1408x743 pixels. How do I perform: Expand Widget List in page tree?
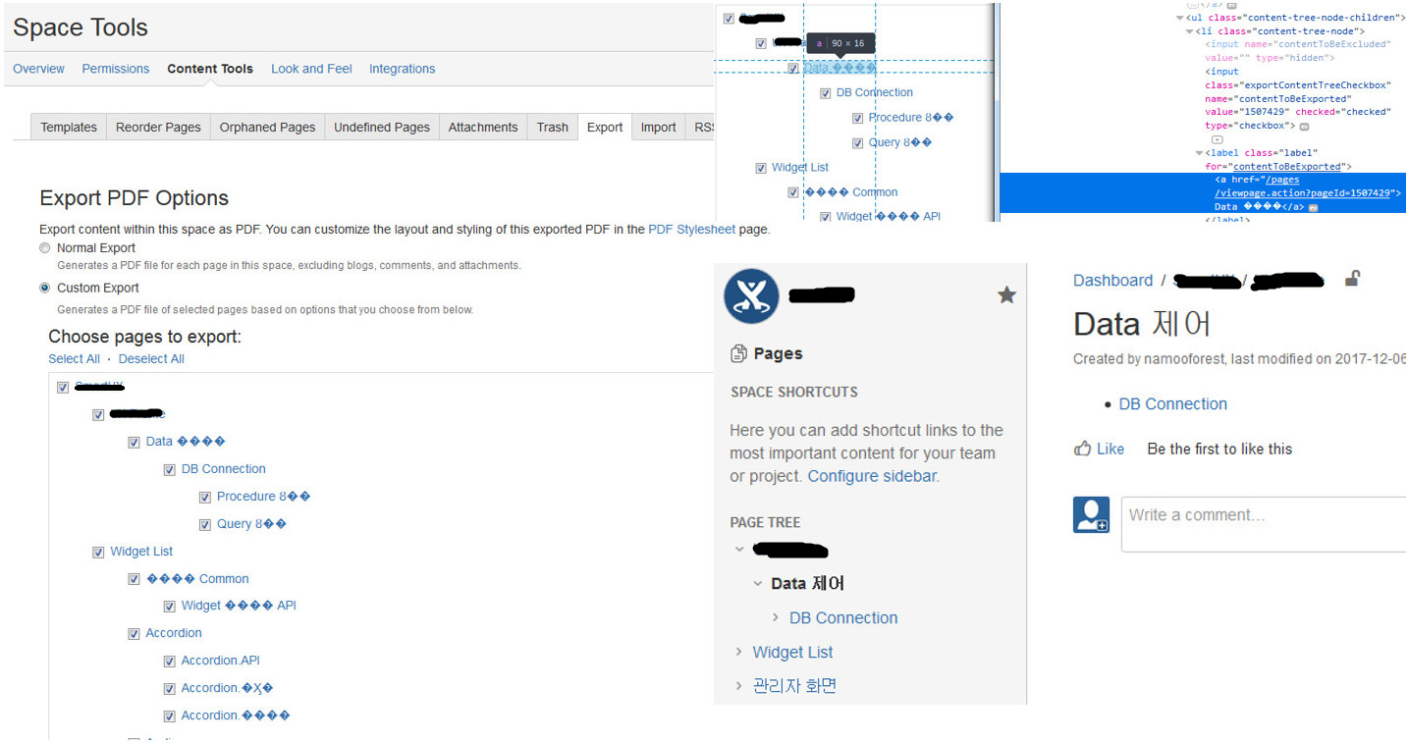pos(739,652)
